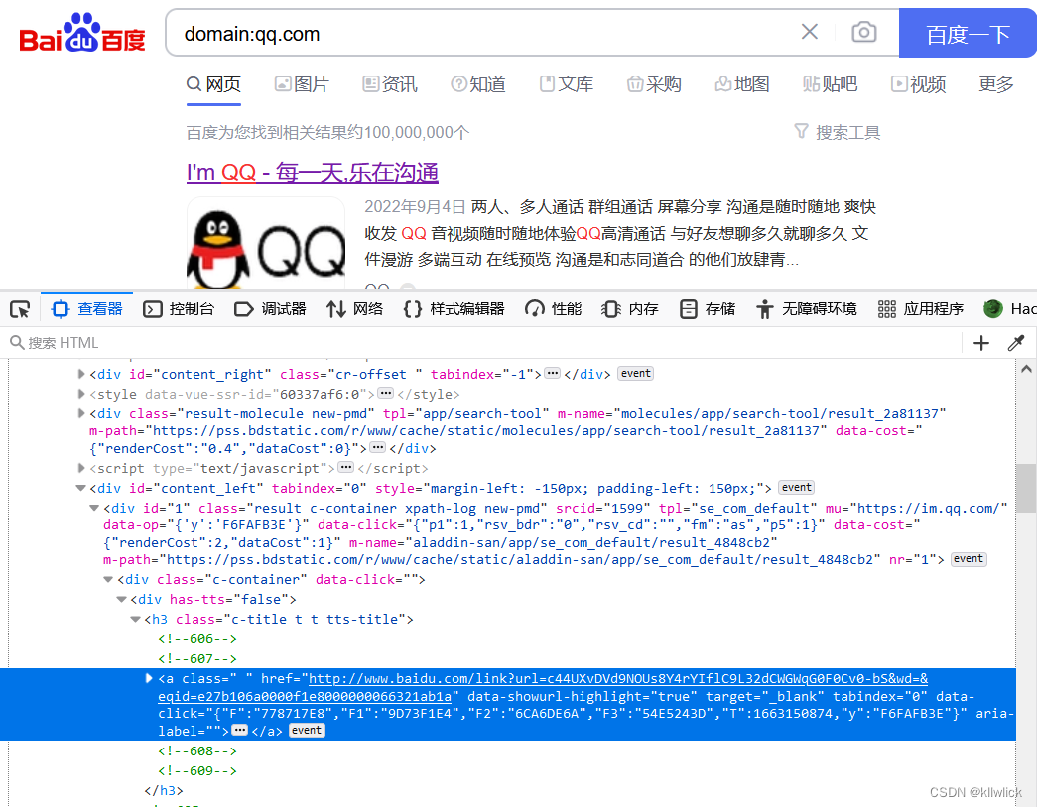Open the 视频 tab
Image resolution: width=1037 pixels, height=807 pixels.
918,84
